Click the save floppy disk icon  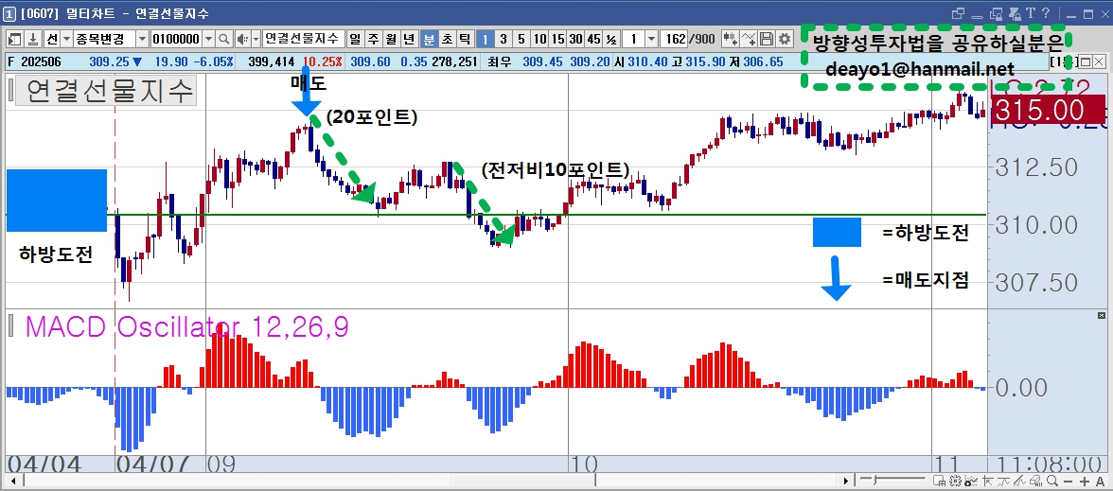(766, 38)
